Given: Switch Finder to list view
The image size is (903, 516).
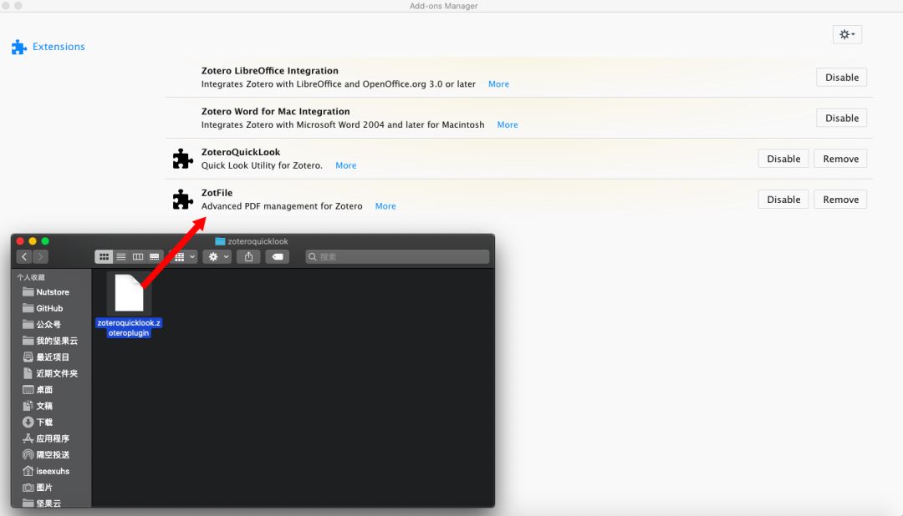Looking at the screenshot, I should click(x=121, y=256).
